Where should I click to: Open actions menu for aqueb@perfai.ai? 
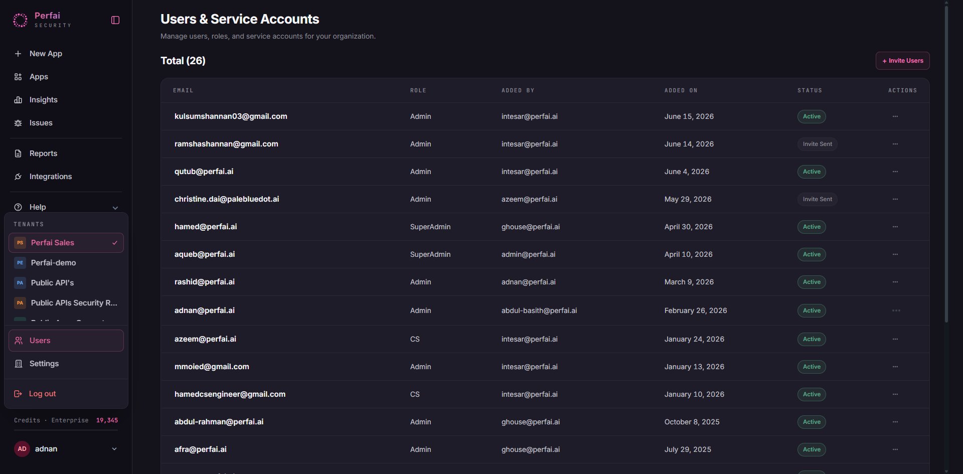895,254
